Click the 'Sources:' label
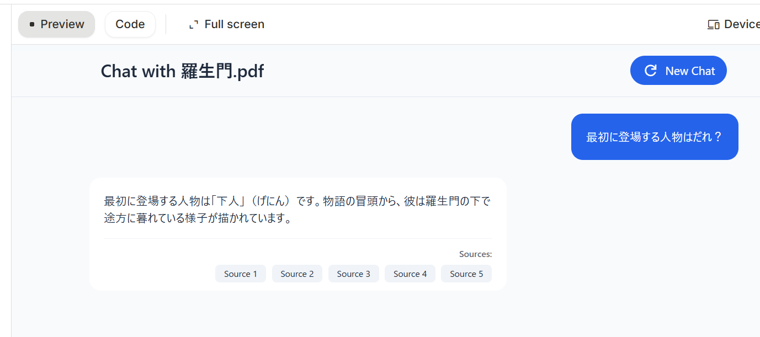This screenshot has width=760, height=337. pyautogui.click(x=475, y=254)
